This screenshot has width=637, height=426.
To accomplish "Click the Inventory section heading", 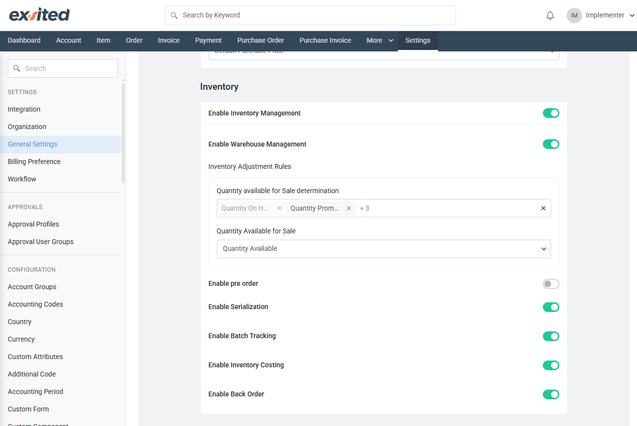I will point(219,87).
